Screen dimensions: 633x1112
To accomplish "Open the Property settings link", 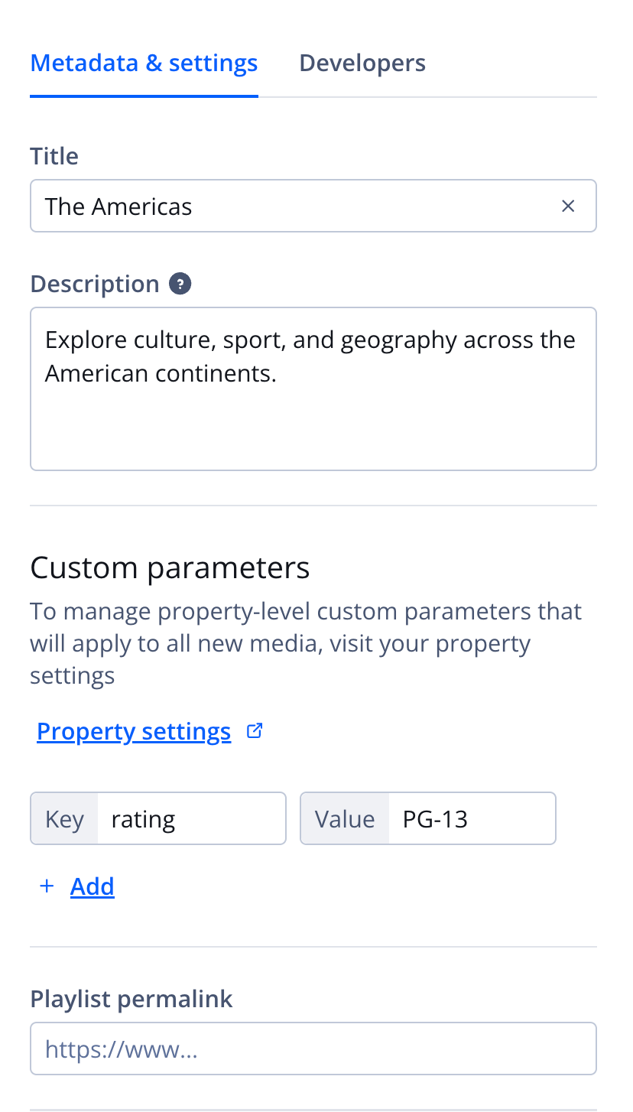I will coord(134,732).
